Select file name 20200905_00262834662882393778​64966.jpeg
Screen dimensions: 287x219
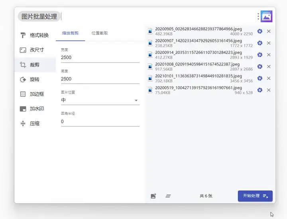tap(199, 29)
